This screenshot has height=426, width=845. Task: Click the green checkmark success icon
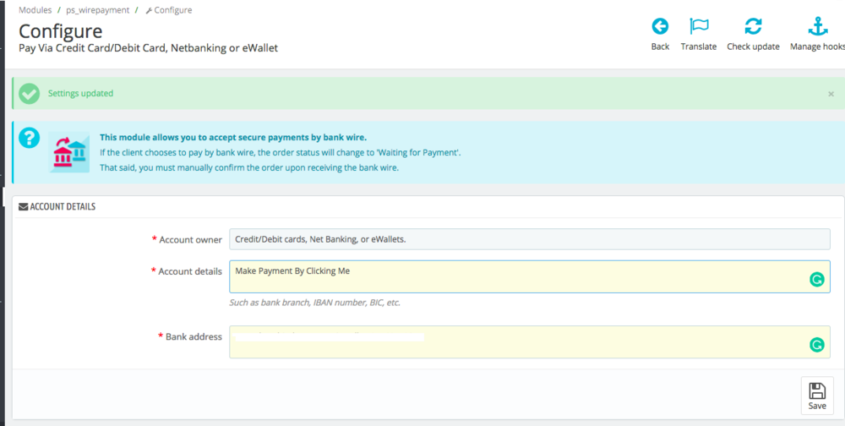29,93
